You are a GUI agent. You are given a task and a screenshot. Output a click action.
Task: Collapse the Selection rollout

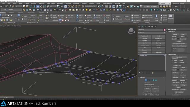coord(142,78)
